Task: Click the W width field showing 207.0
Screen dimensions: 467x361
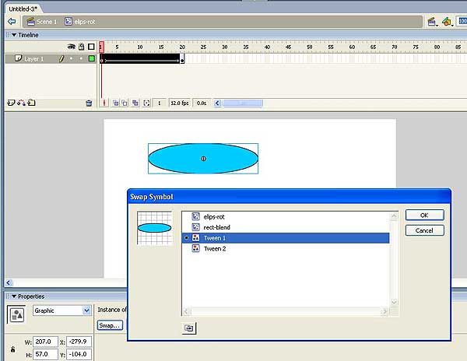Action: tap(46, 341)
